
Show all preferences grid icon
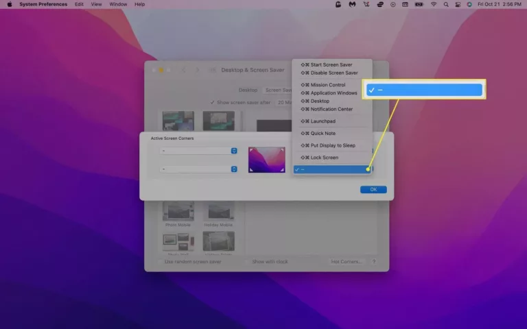coord(213,70)
